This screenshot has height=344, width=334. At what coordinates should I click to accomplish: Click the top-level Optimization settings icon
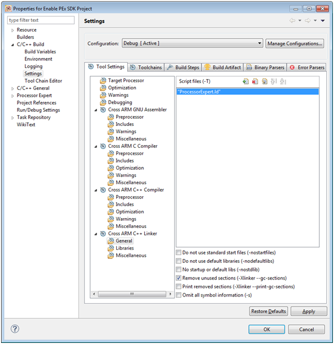(103, 88)
